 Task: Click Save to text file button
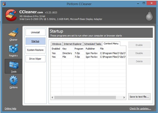[139, 97]
